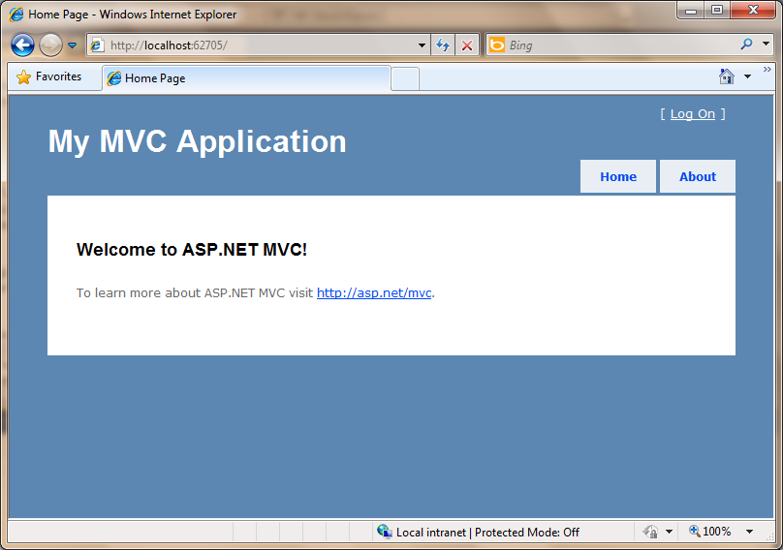The width and height of the screenshot is (783, 550).
Task: Click the Stop loading red X icon
Action: (467, 46)
